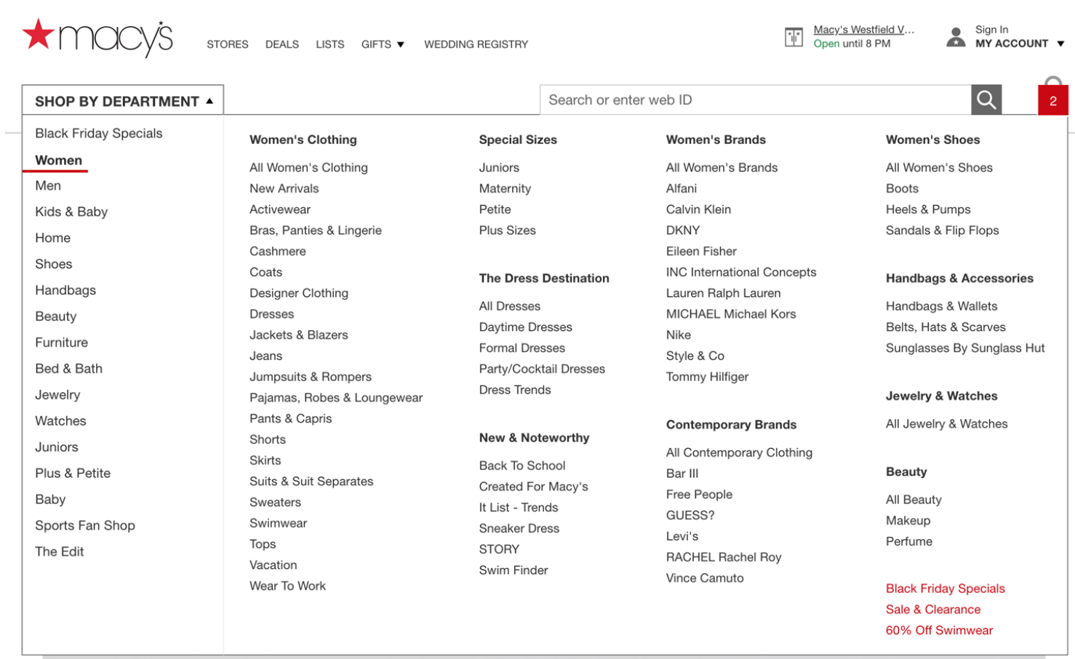Open Sunglasses By Sunglass Hut link
Viewport: 1075px width, 659px height.
pos(965,348)
